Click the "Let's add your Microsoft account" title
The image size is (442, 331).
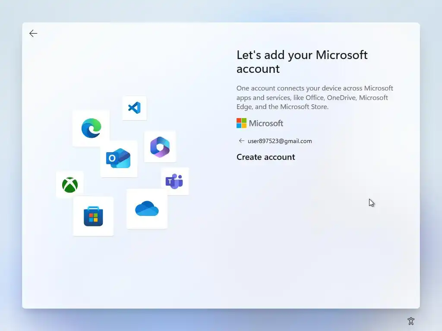tap(302, 62)
